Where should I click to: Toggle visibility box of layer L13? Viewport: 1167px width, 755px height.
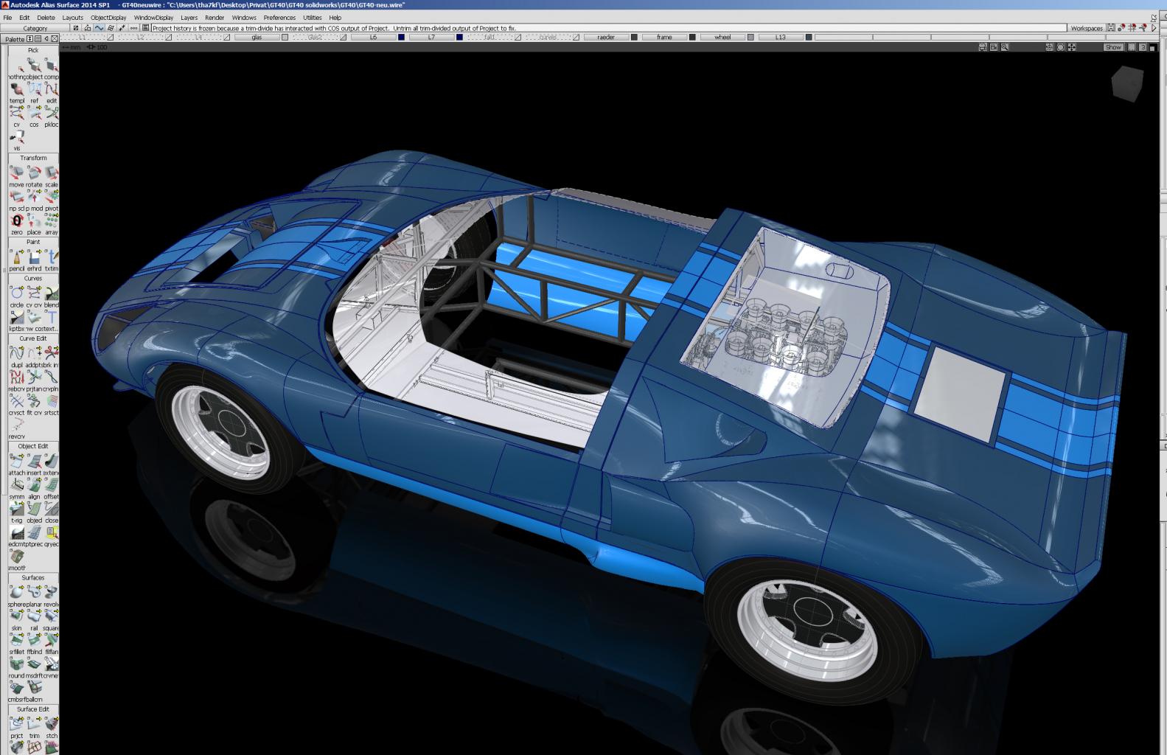pos(809,37)
